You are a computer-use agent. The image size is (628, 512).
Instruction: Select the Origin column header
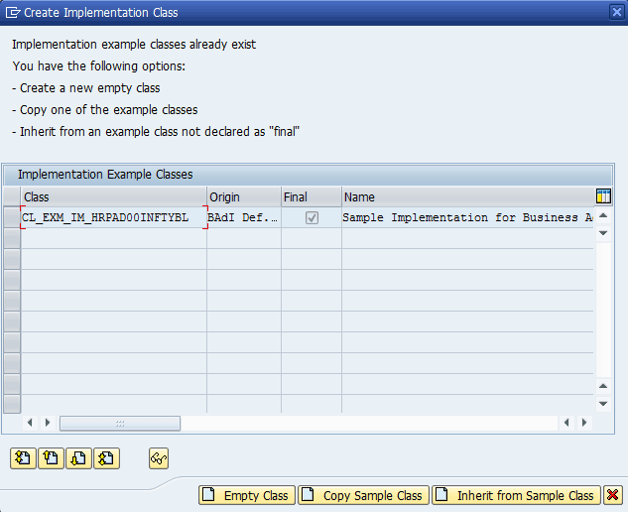(243, 197)
